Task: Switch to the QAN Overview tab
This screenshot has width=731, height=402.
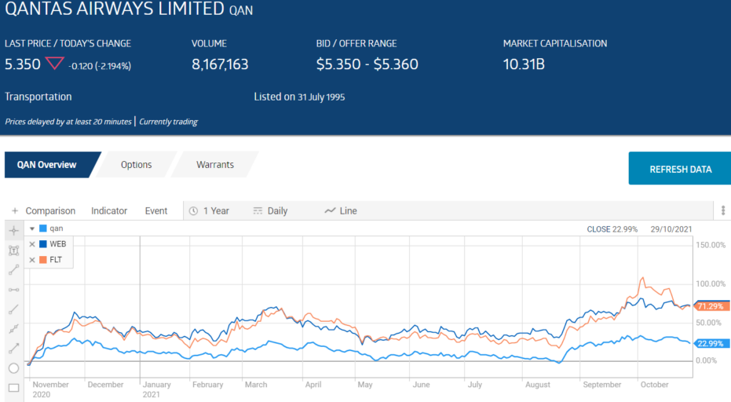Action: coord(50,165)
